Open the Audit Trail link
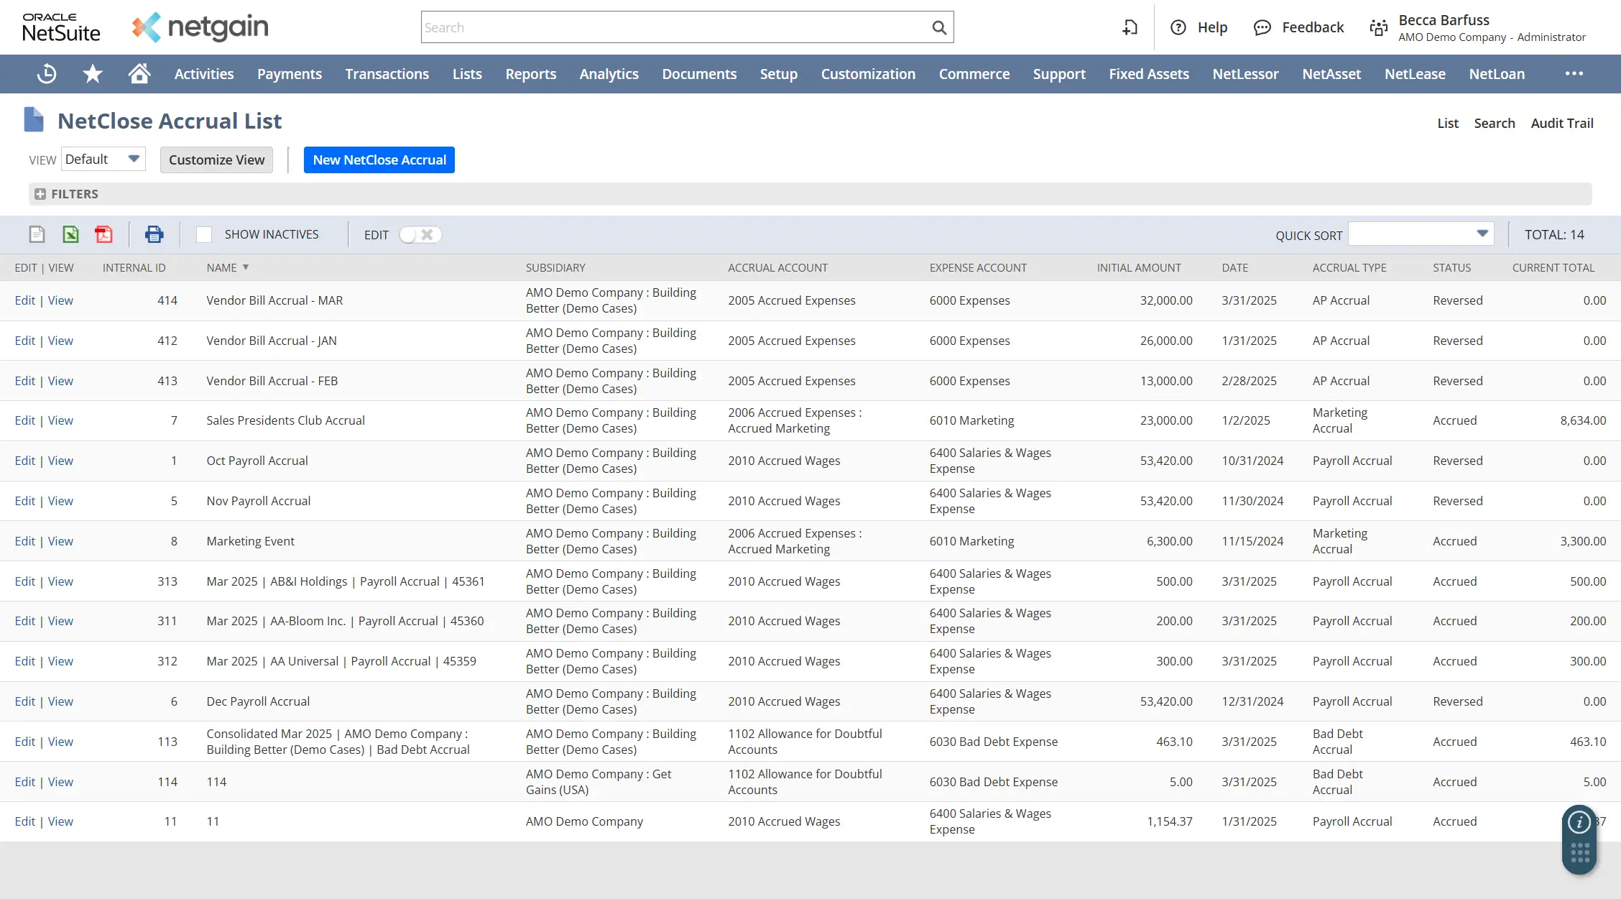Viewport: 1621px width, 899px height. [1561, 123]
